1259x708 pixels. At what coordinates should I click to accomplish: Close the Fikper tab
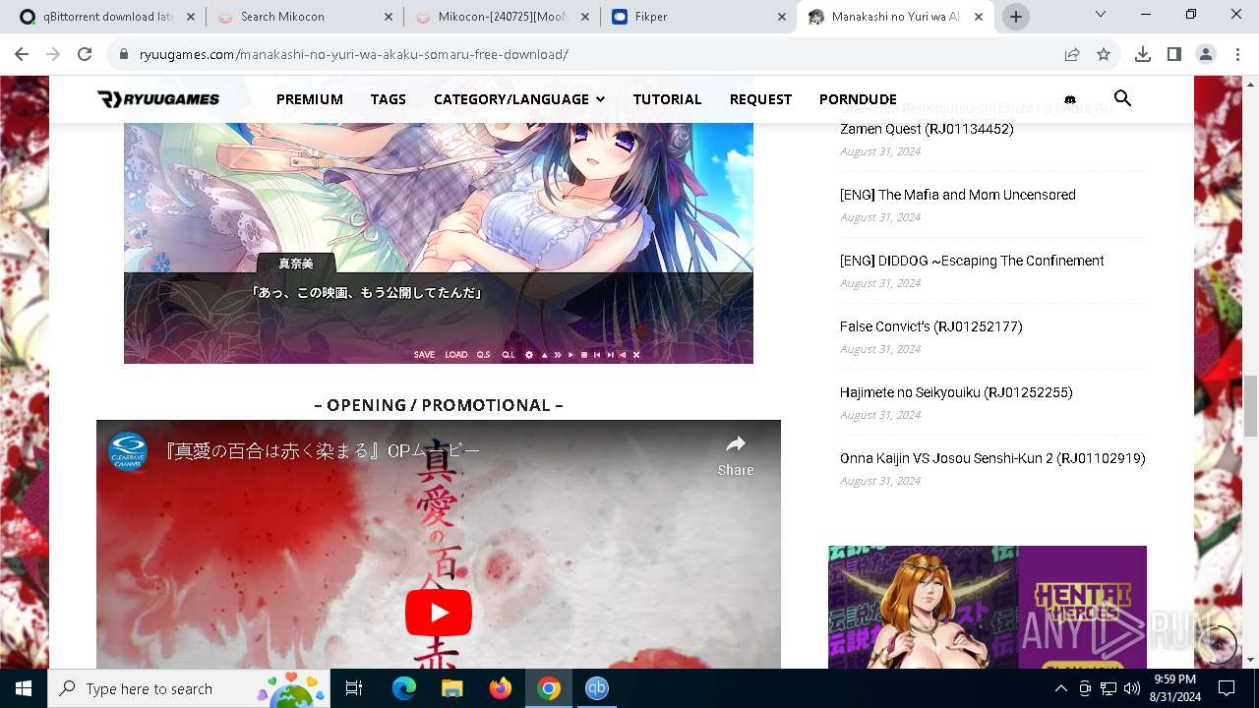pyautogui.click(x=782, y=17)
